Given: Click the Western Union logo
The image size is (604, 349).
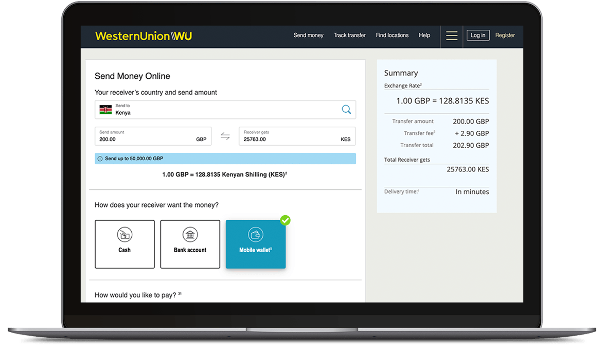Looking at the screenshot, I should tap(143, 36).
